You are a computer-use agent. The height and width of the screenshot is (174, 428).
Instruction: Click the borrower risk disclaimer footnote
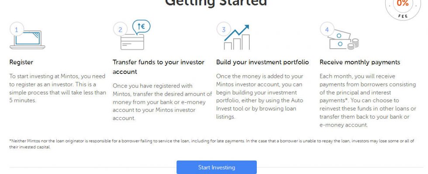coord(212,144)
